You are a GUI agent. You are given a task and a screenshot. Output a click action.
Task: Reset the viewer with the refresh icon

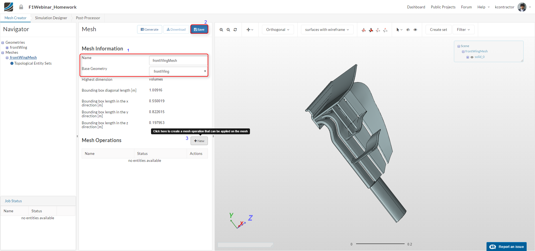point(235,30)
